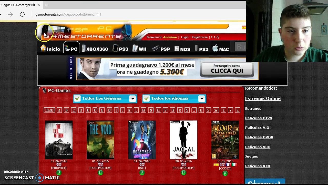This screenshot has height=185, width=328.
Task: Open the WII section tab
Action: 139,49
